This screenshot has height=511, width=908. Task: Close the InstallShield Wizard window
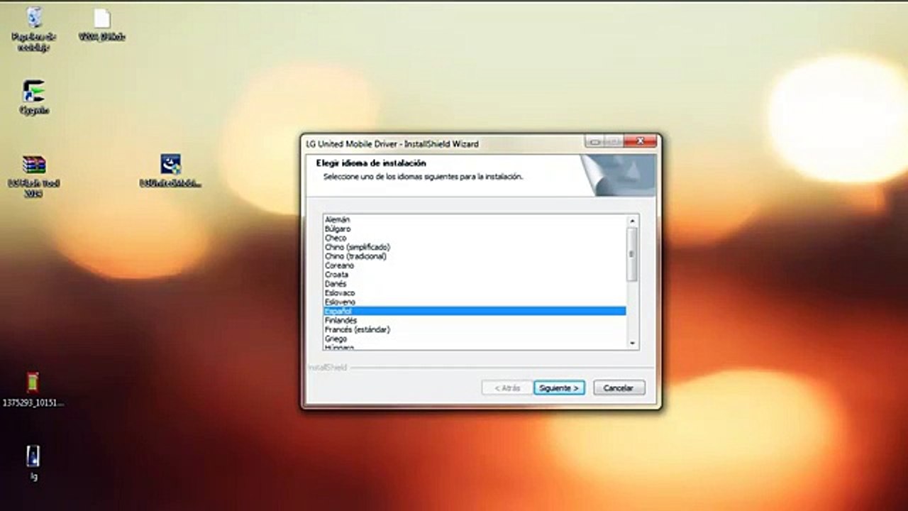641,142
